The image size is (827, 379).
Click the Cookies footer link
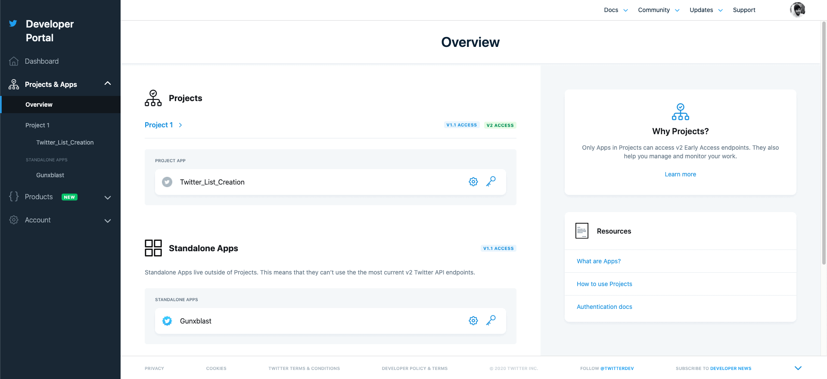(216, 368)
